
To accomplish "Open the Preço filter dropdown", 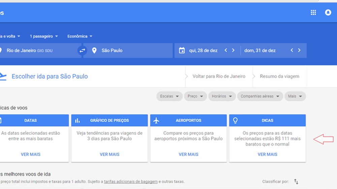I will (195, 96).
